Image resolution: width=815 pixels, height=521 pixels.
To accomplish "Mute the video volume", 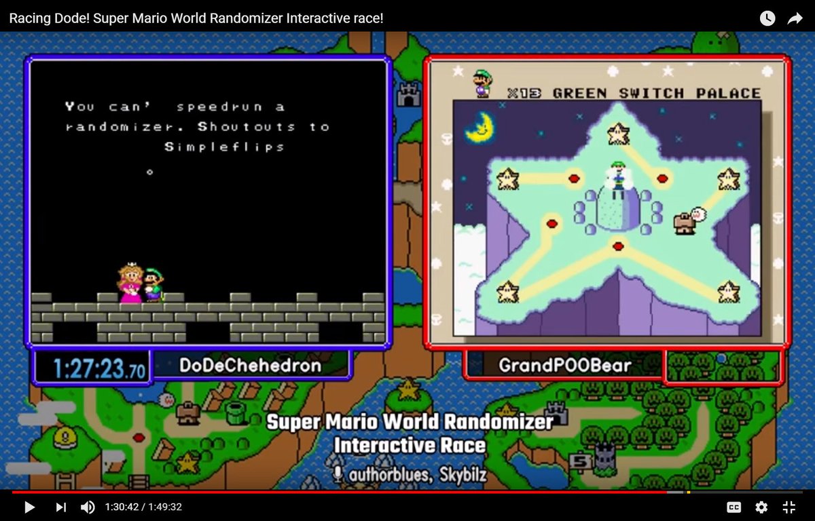I will (x=88, y=507).
